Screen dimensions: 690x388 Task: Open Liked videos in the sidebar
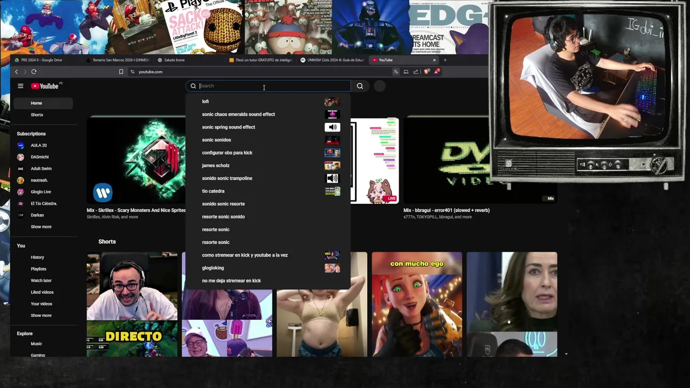click(x=43, y=292)
